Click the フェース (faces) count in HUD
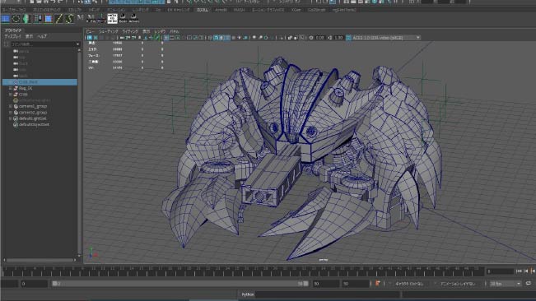The width and height of the screenshot is (536, 301). click(118, 55)
